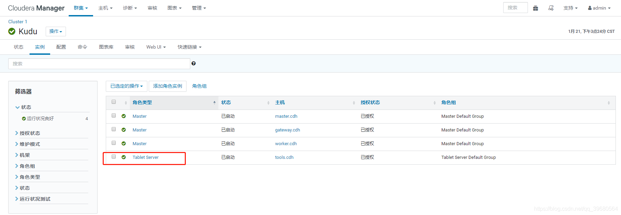The width and height of the screenshot is (621, 215).
Task: Click the parcel/briefcase icon in top bar
Action: 535,8
